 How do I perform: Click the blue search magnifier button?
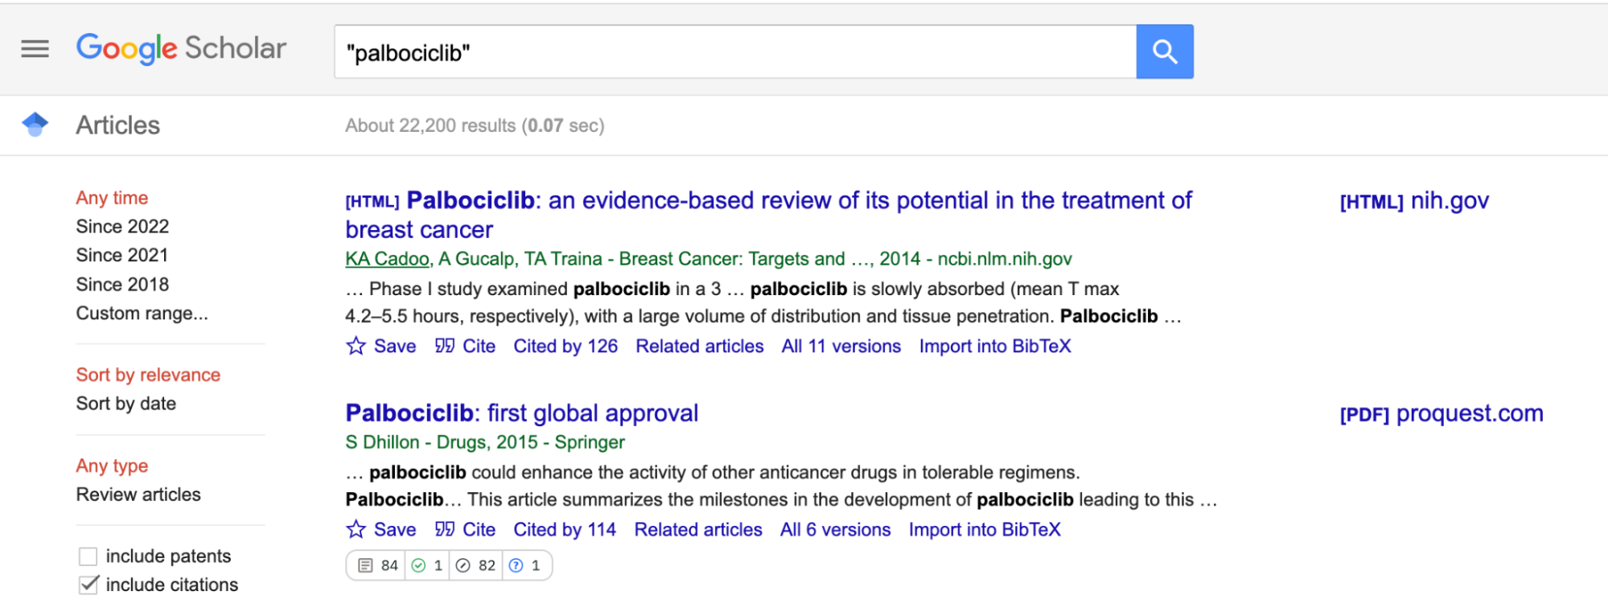pos(1164,52)
